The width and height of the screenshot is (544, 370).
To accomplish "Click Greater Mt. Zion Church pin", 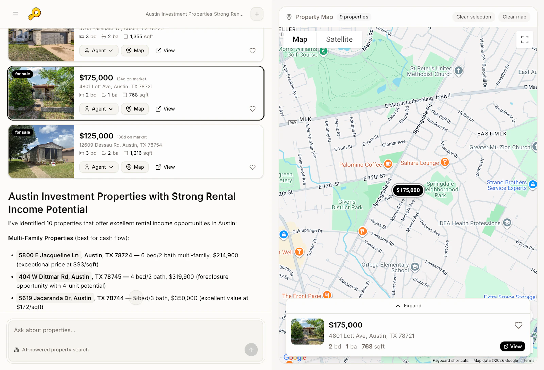I will pos(535,147).
